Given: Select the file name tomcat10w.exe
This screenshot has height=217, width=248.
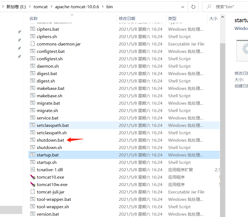Looking at the screenshot, I should (52, 184).
